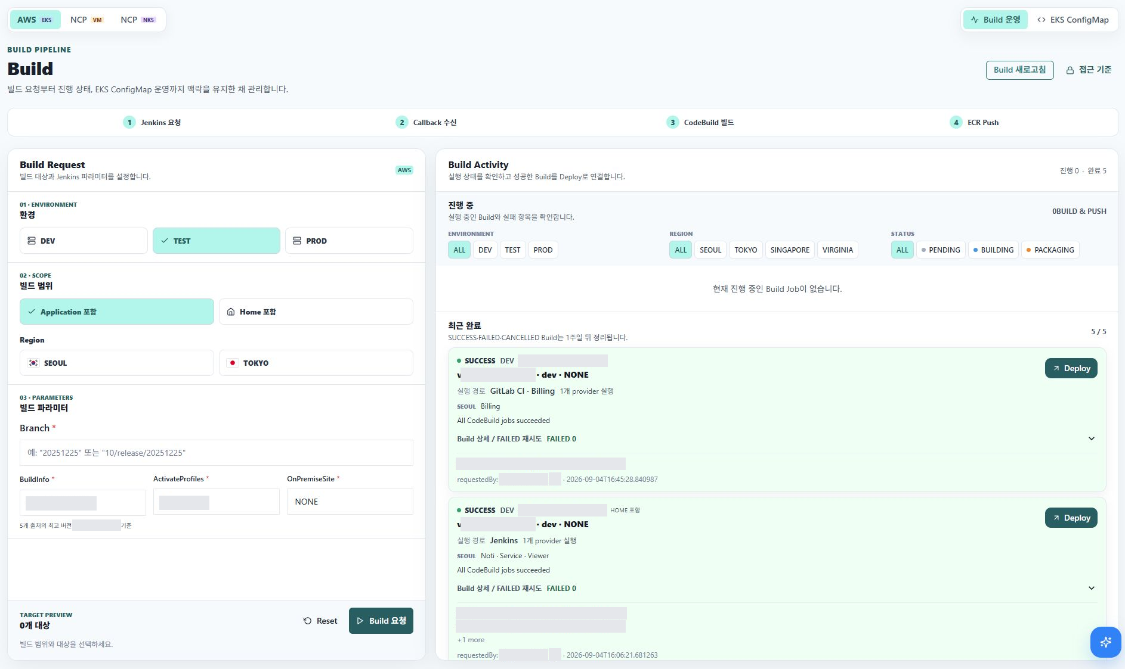1125x669 pixels.
Task: Click the Reset circular arrow icon
Action: tap(307, 621)
